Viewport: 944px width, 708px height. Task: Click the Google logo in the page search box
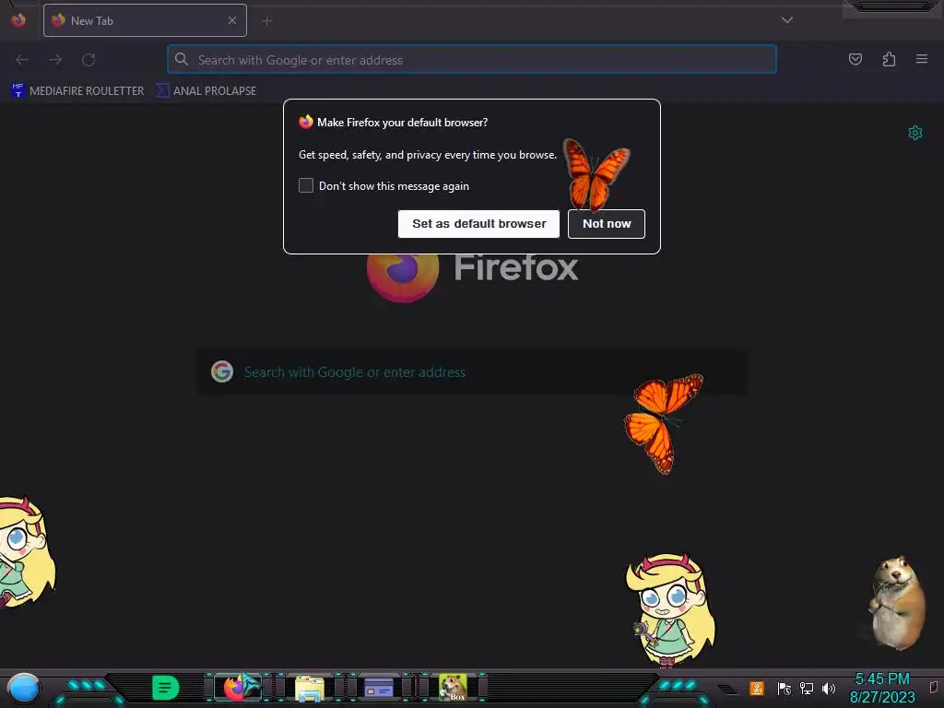[222, 372]
